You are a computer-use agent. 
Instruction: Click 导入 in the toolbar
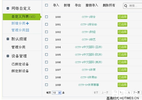(x=56, y=5)
